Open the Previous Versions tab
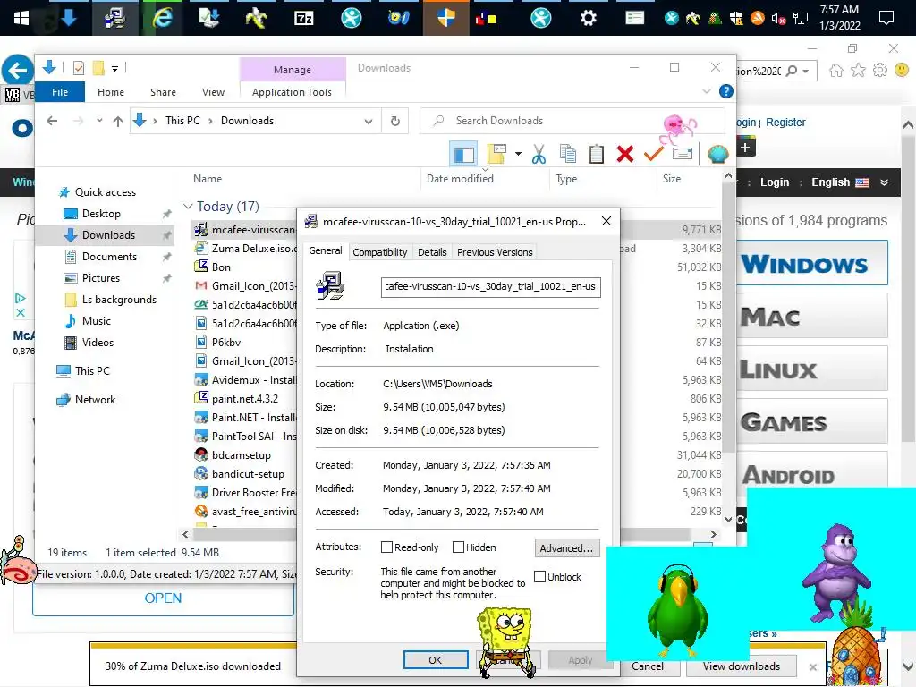Screen dimensions: 916x687 [495, 252]
